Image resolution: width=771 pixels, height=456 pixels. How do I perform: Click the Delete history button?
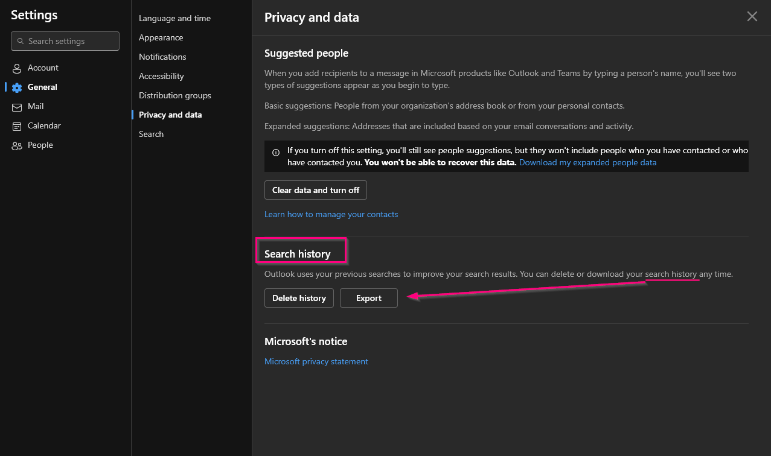click(299, 298)
